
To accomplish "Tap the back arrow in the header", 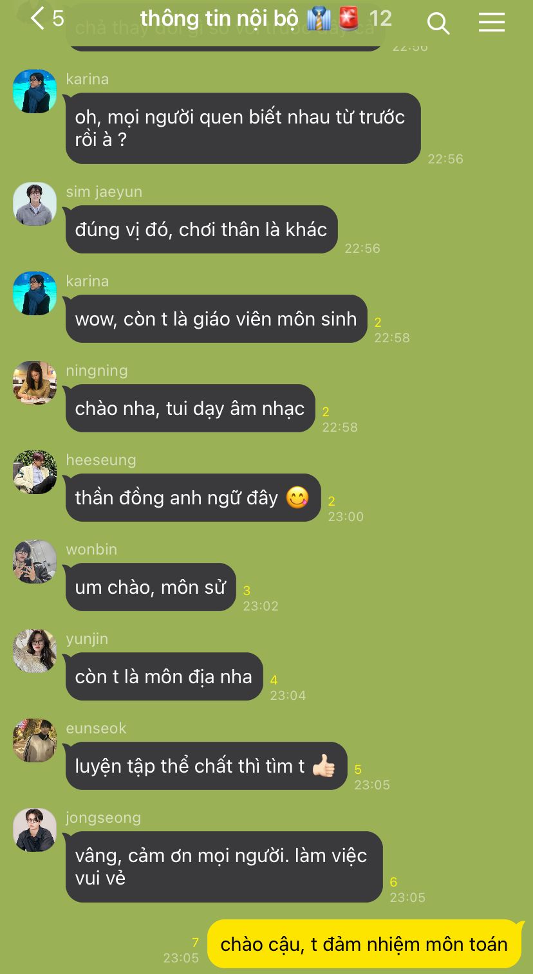I will pos(37,19).
